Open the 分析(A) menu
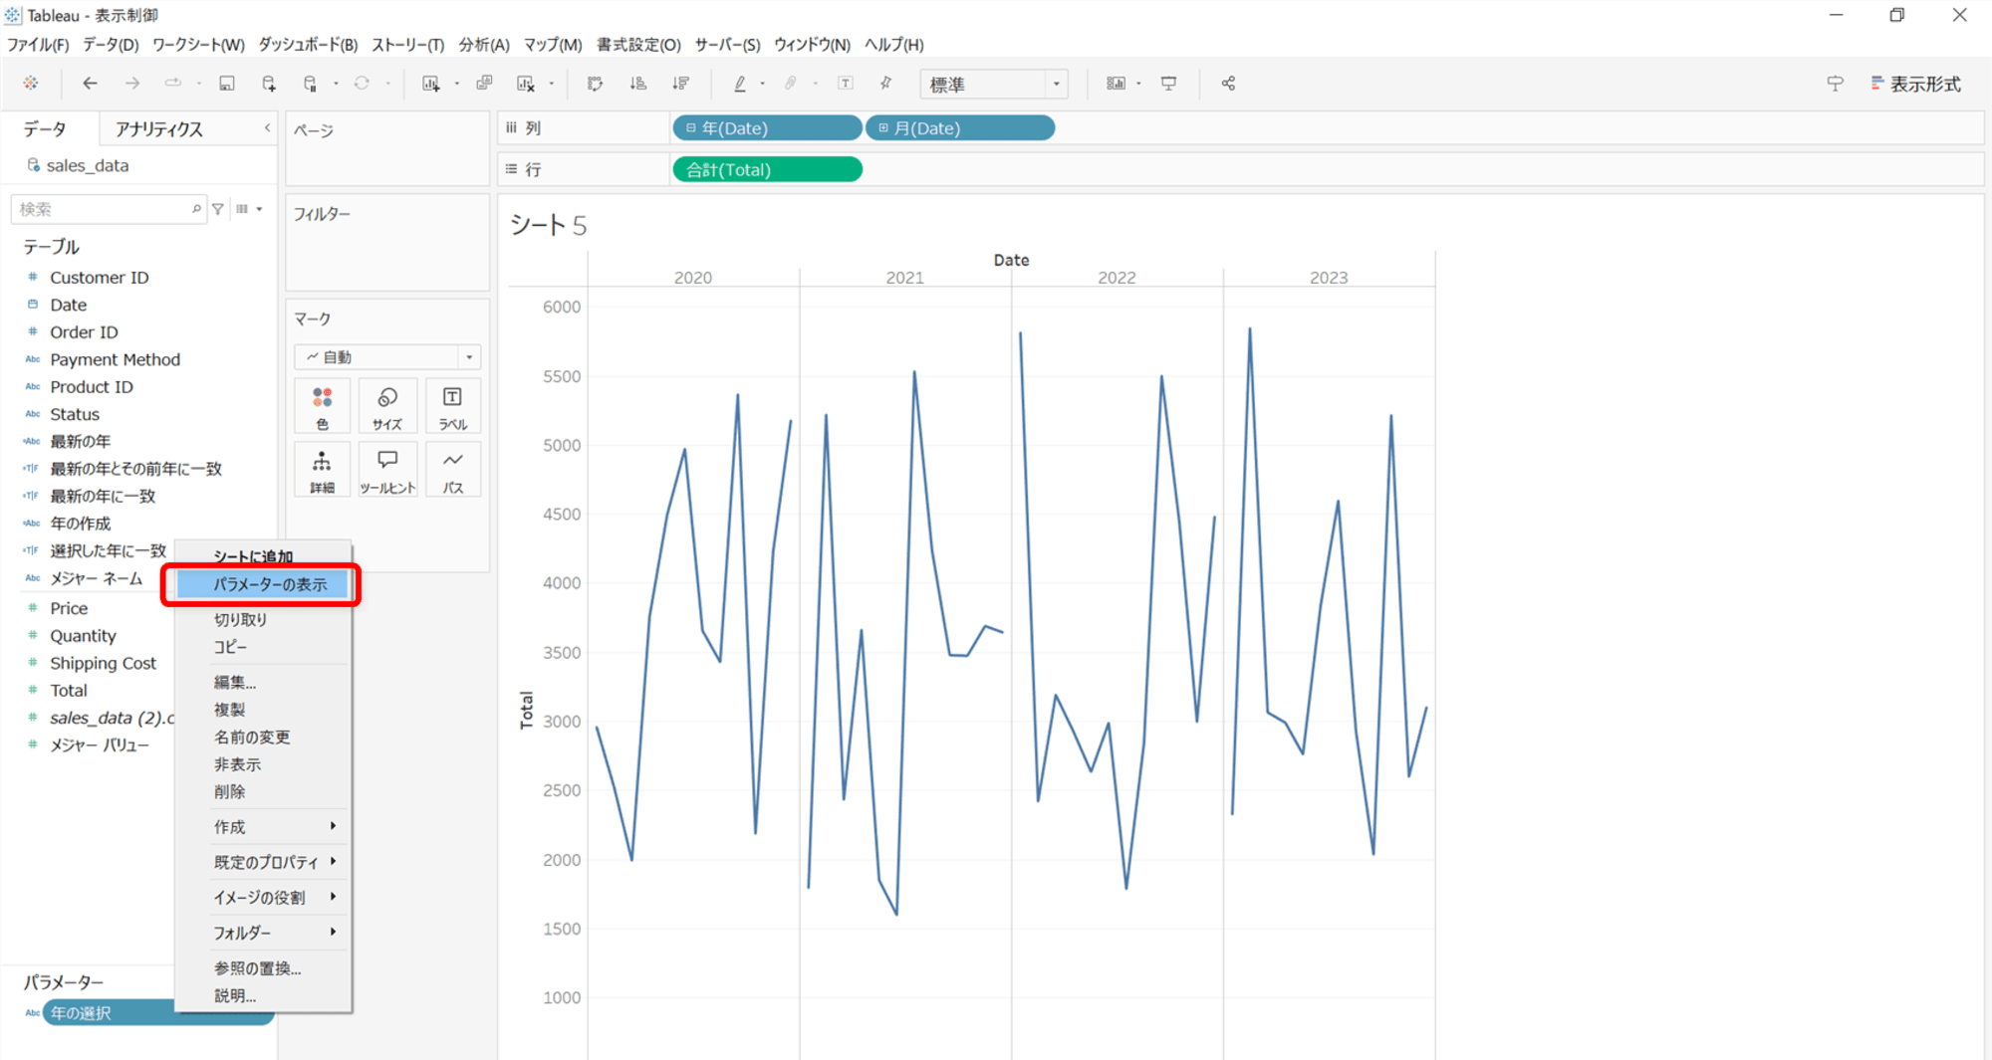Image resolution: width=1992 pixels, height=1060 pixels. click(x=484, y=45)
